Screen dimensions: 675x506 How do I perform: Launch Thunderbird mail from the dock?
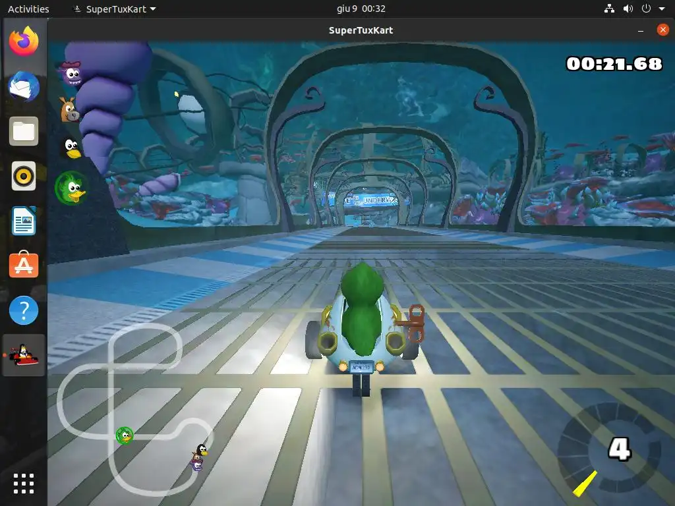tap(24, 86)
